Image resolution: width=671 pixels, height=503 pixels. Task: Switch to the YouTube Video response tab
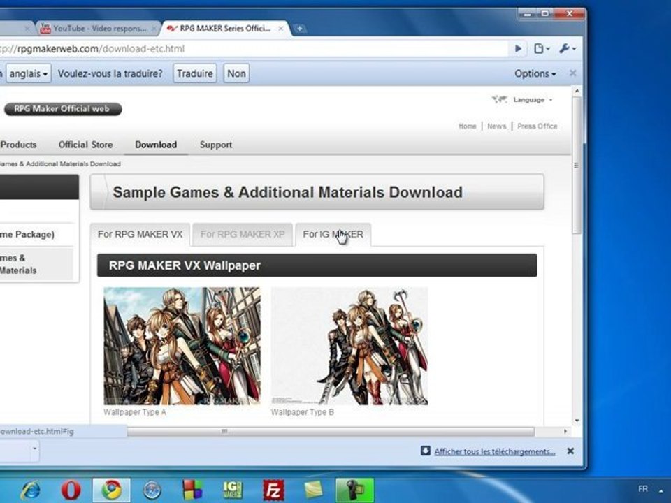(x=99, y=29)
